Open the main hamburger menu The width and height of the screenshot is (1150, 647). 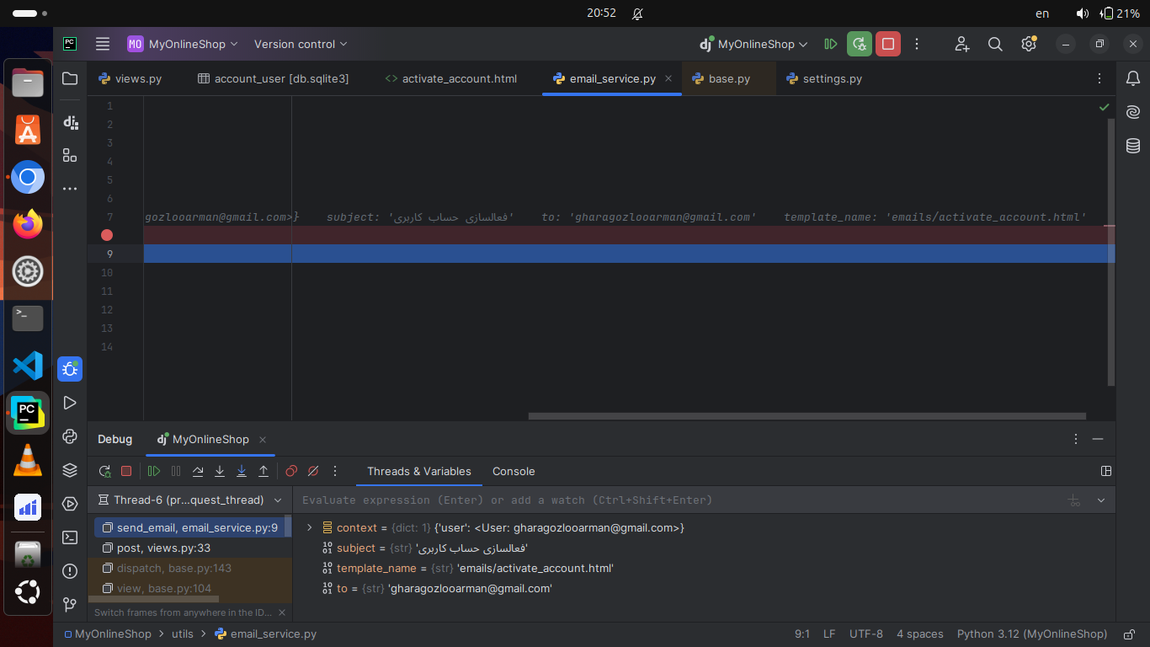coord(103,44)
